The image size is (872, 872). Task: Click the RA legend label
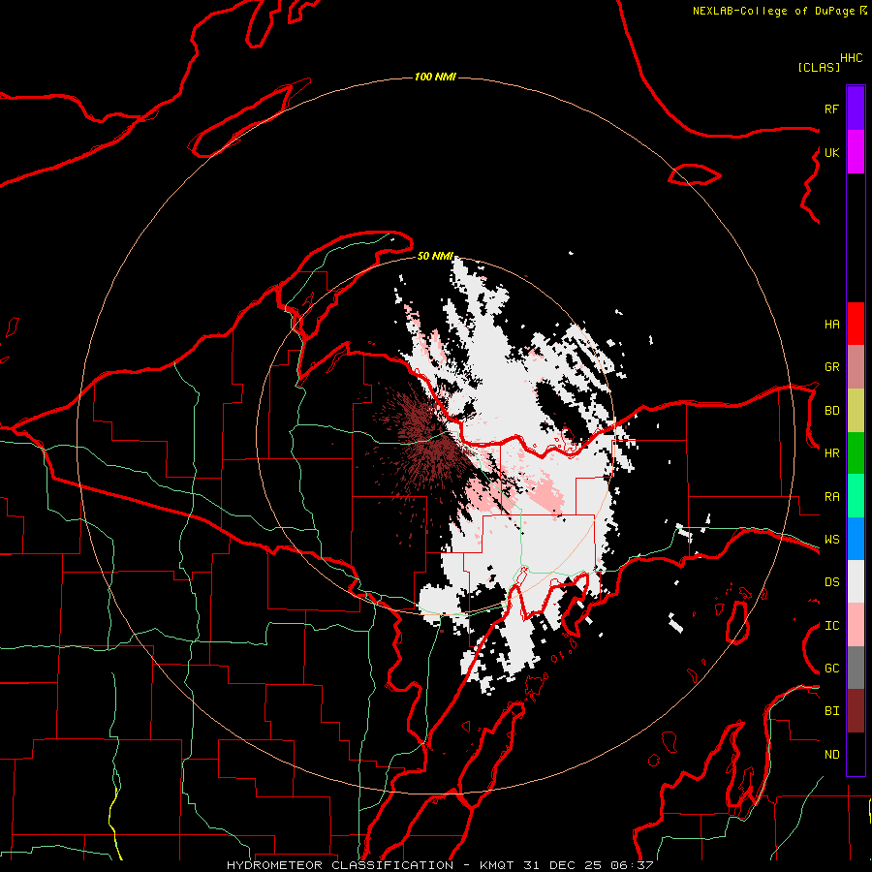[x=831, y=497]
